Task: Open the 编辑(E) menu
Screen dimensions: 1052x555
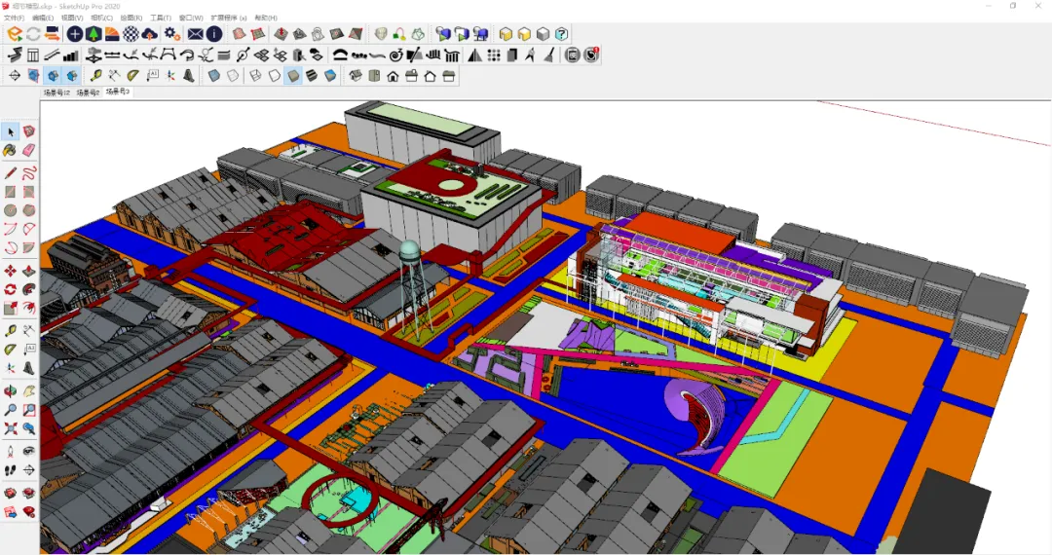Action: pyautogui.click(x=43, y=18)
